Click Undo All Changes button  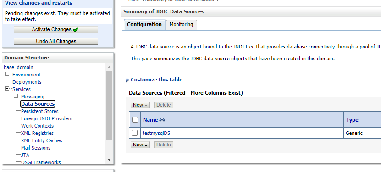point(56,41)
